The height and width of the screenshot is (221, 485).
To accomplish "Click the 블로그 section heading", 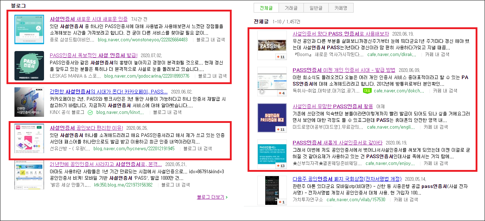I will (18, 6).
